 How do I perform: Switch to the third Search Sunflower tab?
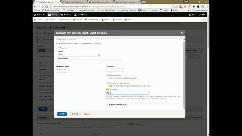[x=101, y=2]
